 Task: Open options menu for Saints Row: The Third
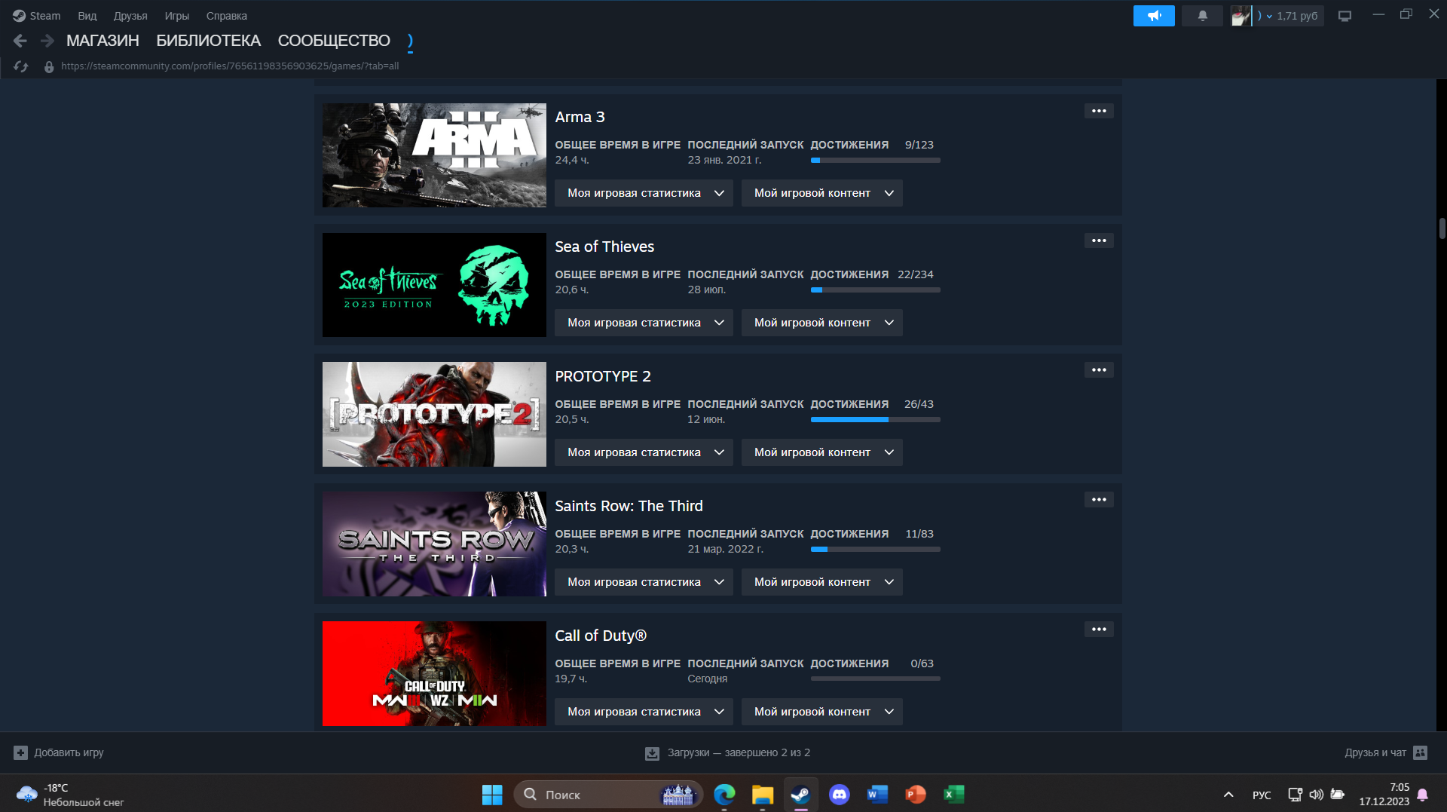click(x=1099, y=500)
